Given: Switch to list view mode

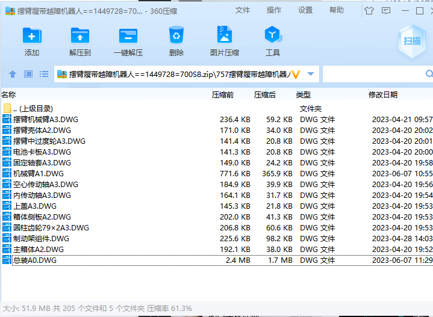Looking at the screenshot, I should [44, 74].
